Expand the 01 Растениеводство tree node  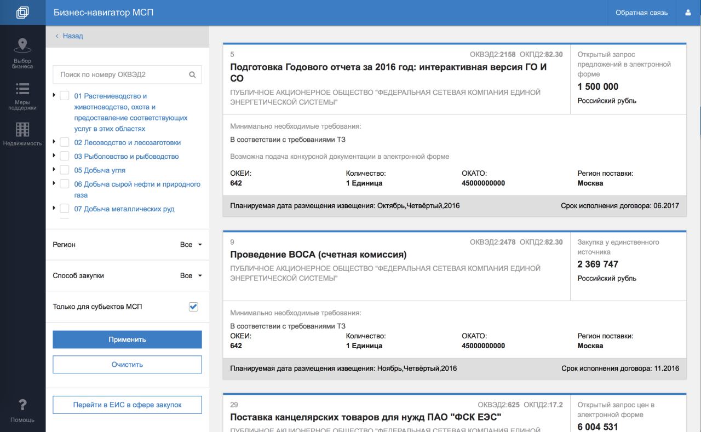[x=55, y=95]
